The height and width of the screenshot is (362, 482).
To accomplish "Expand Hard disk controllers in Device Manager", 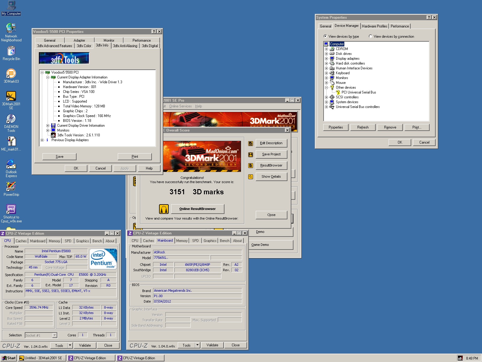I will tap(326, 63).
